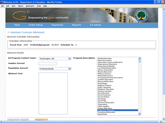Select the G5 Admin navigation item
The width and height of the screenshot is (165, 123).
pyautogui.click(x=95, y=25)
